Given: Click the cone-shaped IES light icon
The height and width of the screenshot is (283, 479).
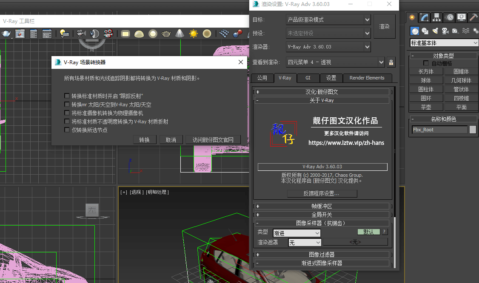Looking at the screenshot, I should [x=180, y=34].
